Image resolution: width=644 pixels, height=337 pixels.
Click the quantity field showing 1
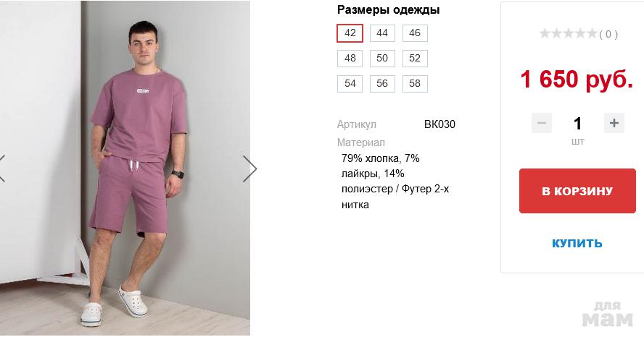pos(577,123)
